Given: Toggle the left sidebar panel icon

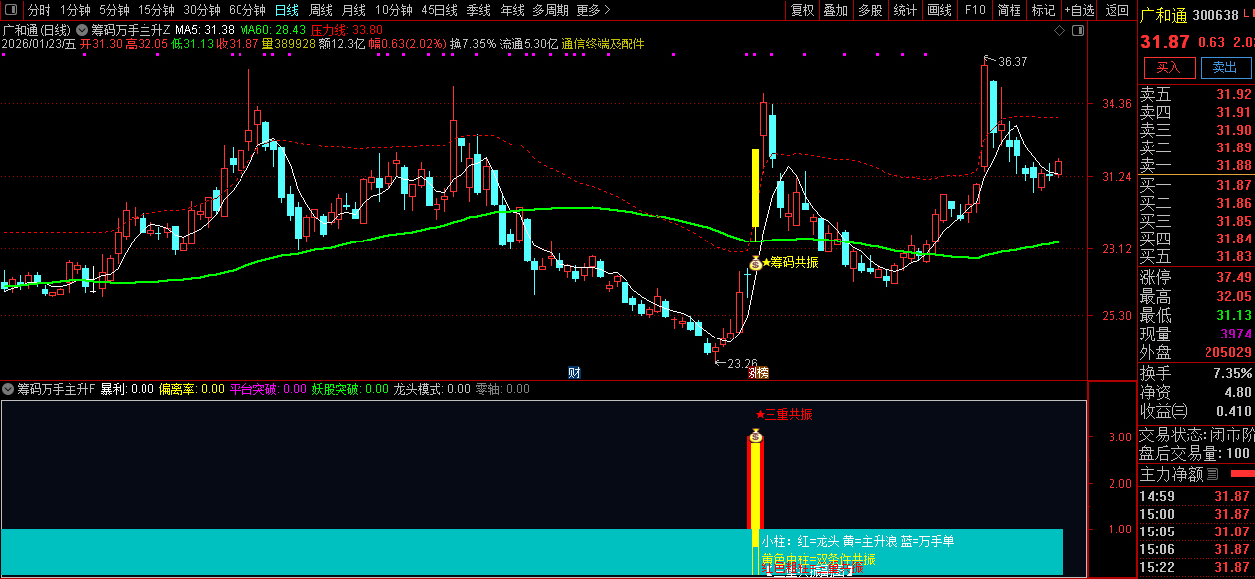Looking at the screenshot, I should pos(12,10).
